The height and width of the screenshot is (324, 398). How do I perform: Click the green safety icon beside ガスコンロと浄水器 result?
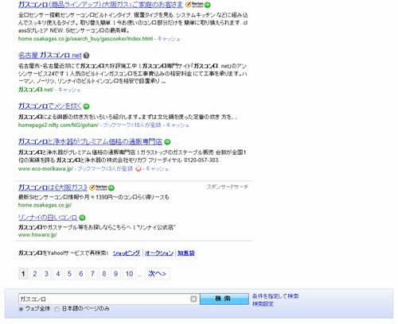167,142
